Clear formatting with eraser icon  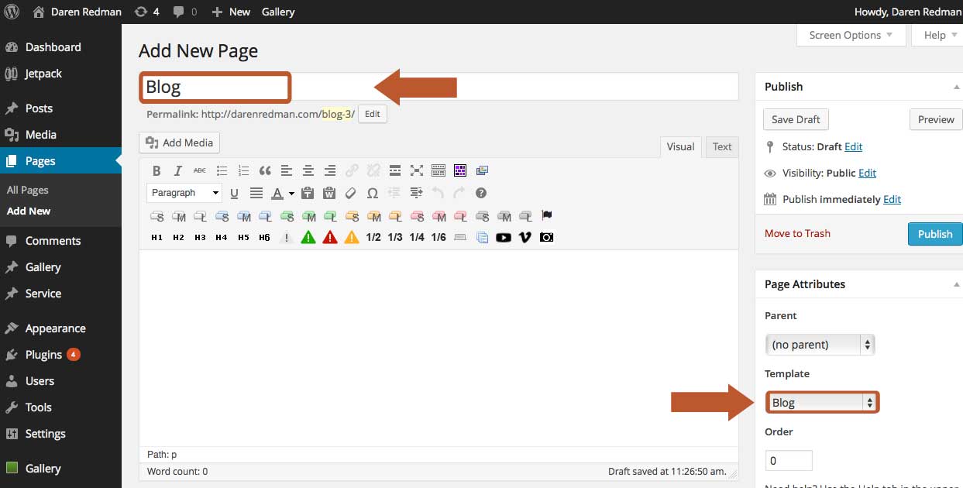[x=351, y=193]
